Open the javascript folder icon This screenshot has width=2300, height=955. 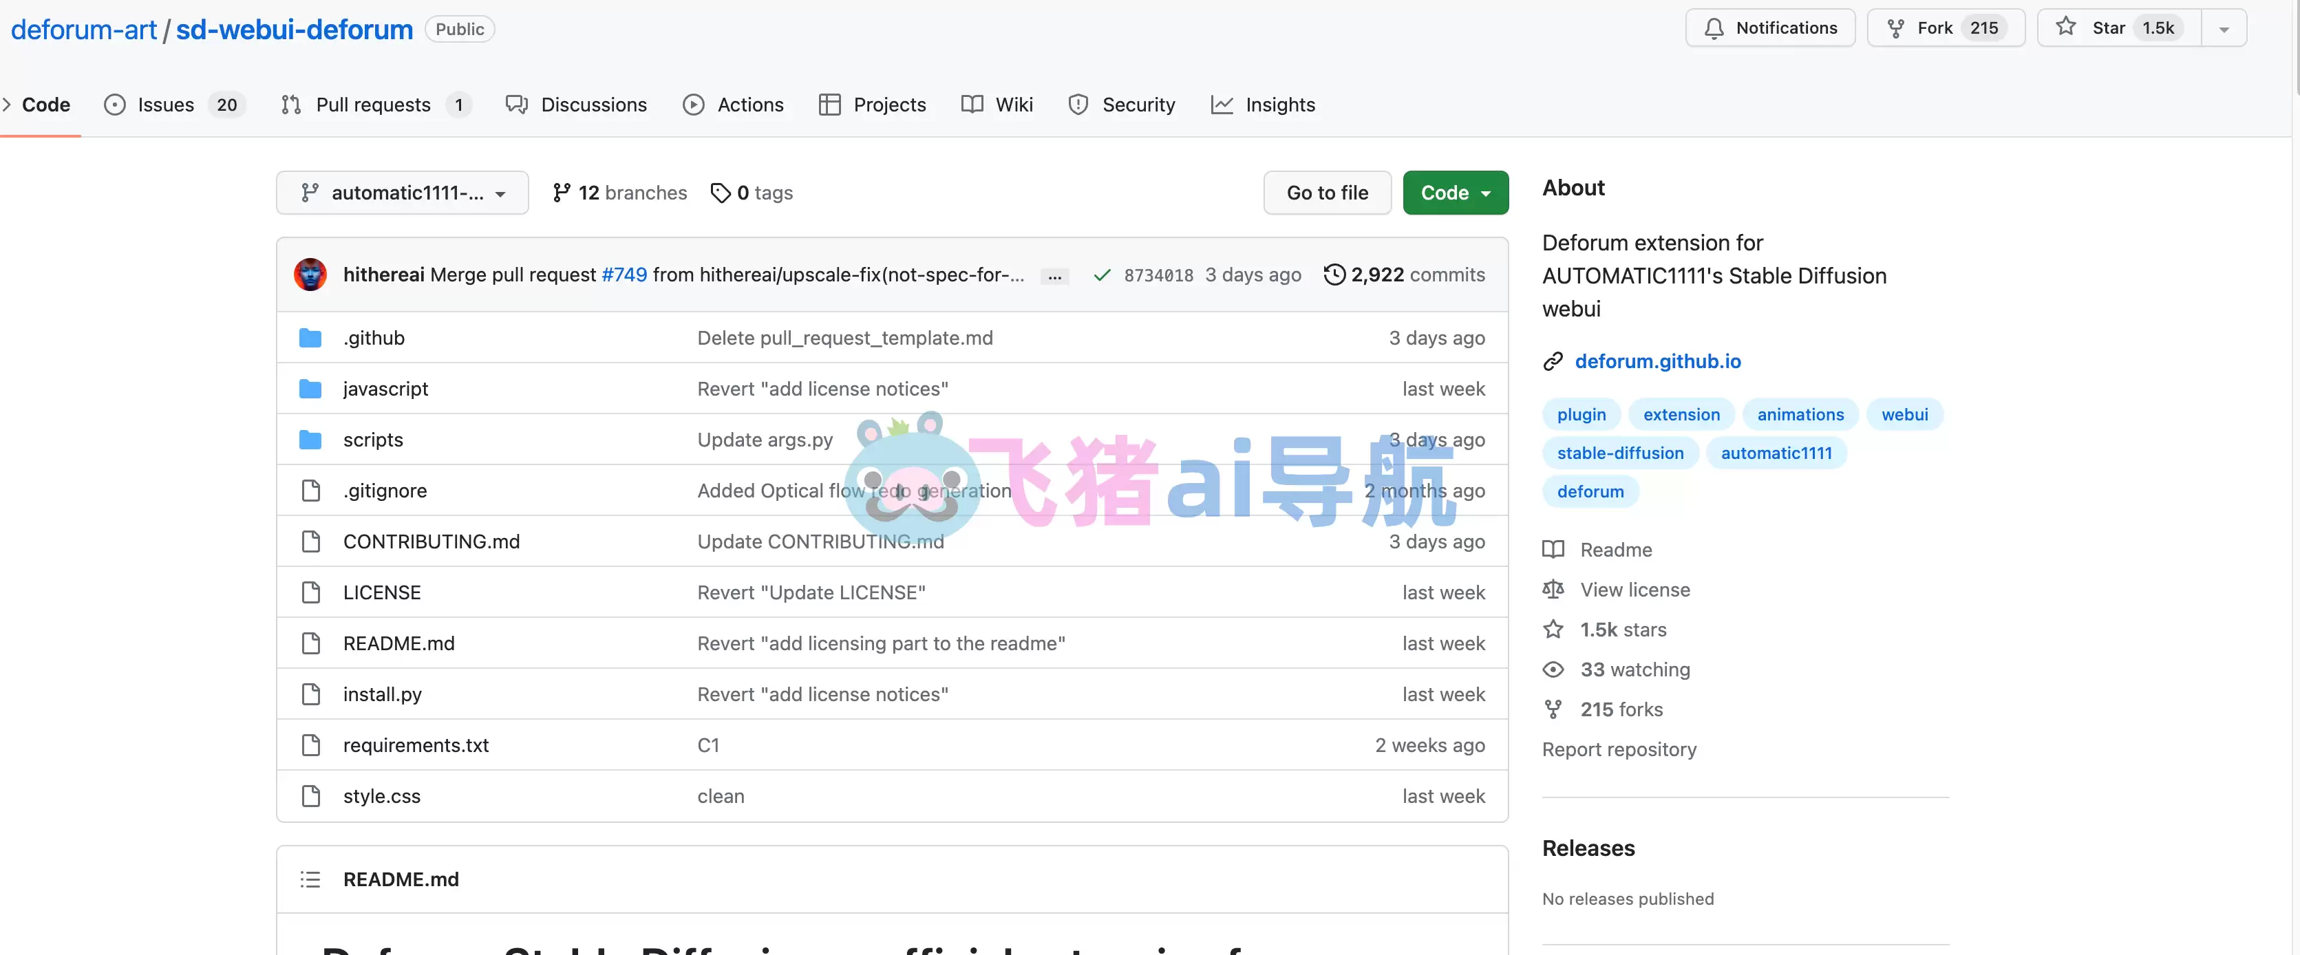pos(310,388)
